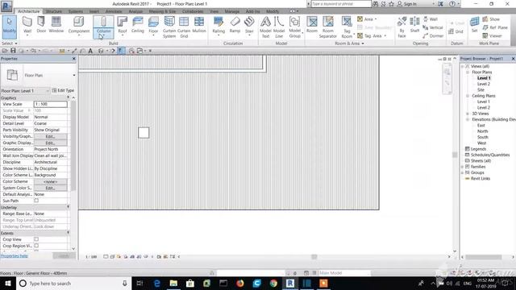
Task: Toggle the Crop Region Visible checkbox
Action: pos(36,246)
